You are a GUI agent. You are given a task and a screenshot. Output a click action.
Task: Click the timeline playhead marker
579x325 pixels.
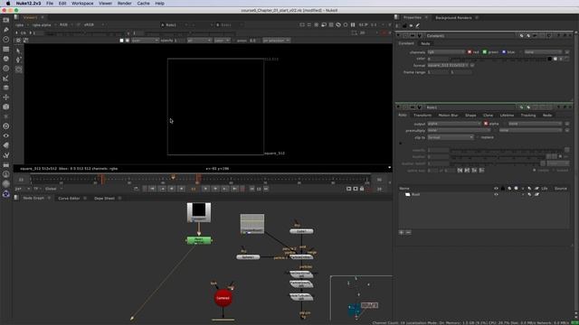[173, 178]
